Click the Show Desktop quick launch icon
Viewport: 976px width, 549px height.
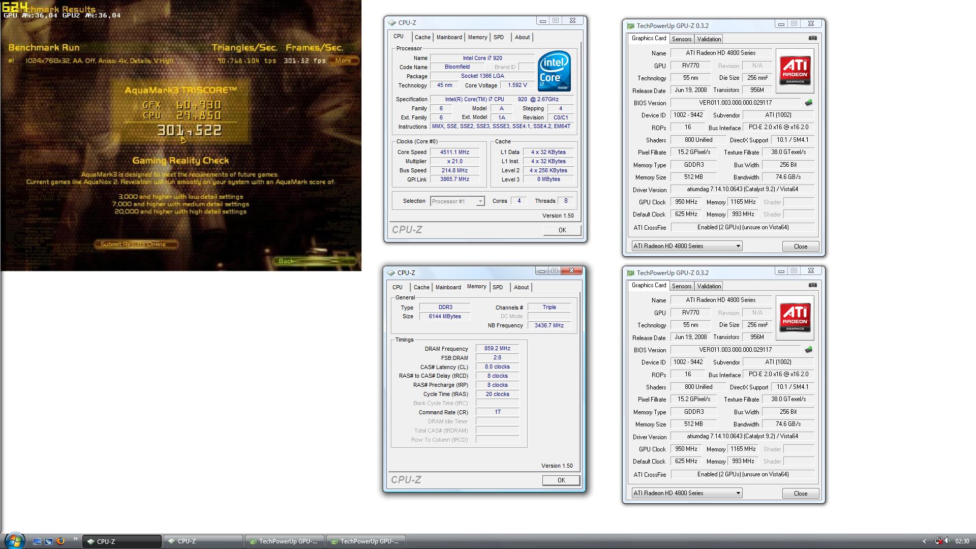[37, 541]
